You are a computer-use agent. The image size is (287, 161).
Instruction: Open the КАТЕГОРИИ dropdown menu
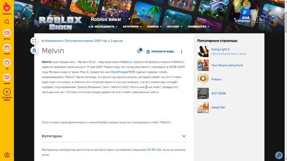(132, 27)
